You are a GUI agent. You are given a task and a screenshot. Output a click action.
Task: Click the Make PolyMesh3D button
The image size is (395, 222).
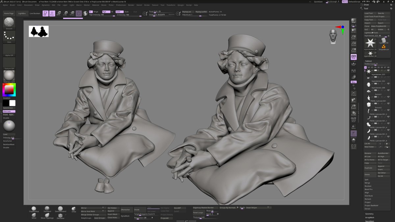[x=378, y=26]
